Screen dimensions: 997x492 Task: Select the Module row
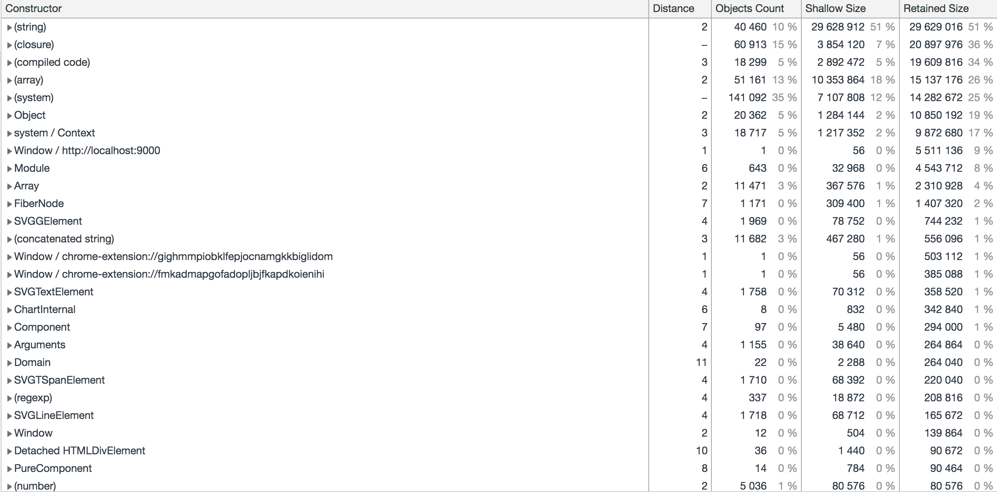coord(32,168)
